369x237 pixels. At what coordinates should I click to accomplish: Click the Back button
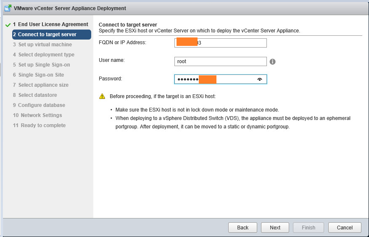tap(242, 228)
